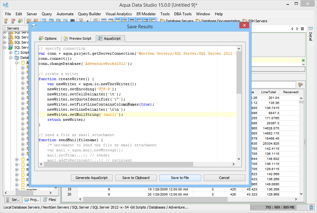Open the new document toolbar icon
Screen dimensions: 317x213
point(81,21)
